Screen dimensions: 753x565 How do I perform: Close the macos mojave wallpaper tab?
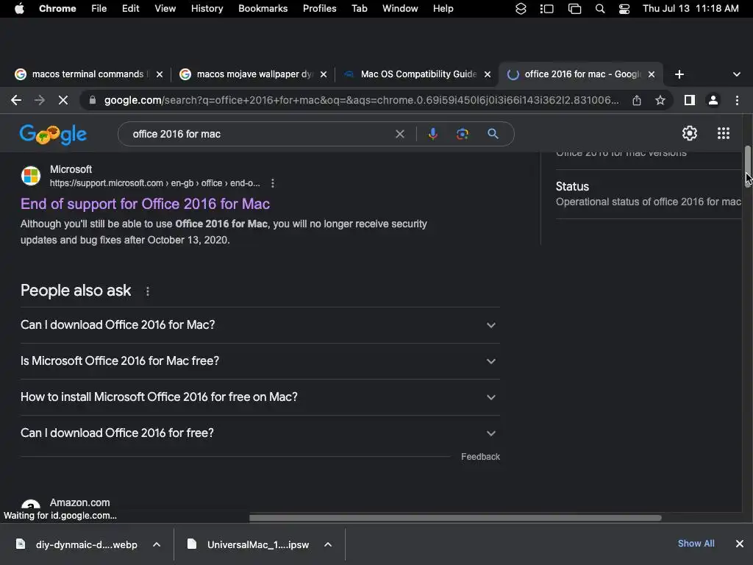coord(324,74)
